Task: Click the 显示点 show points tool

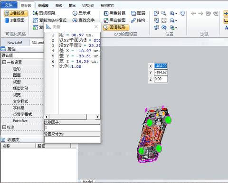Action: pyautogui.click(x=82, y=13)
